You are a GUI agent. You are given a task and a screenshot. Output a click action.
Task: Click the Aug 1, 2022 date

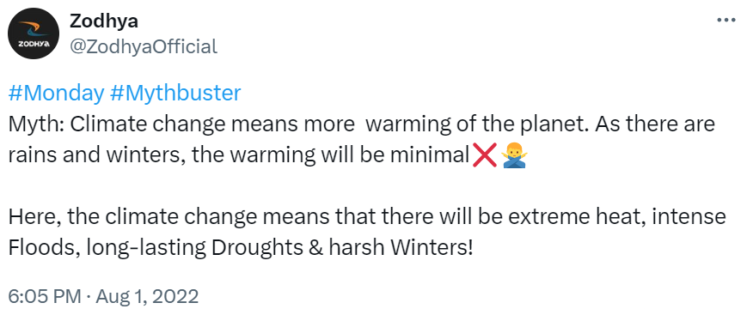tap(147, 297)
